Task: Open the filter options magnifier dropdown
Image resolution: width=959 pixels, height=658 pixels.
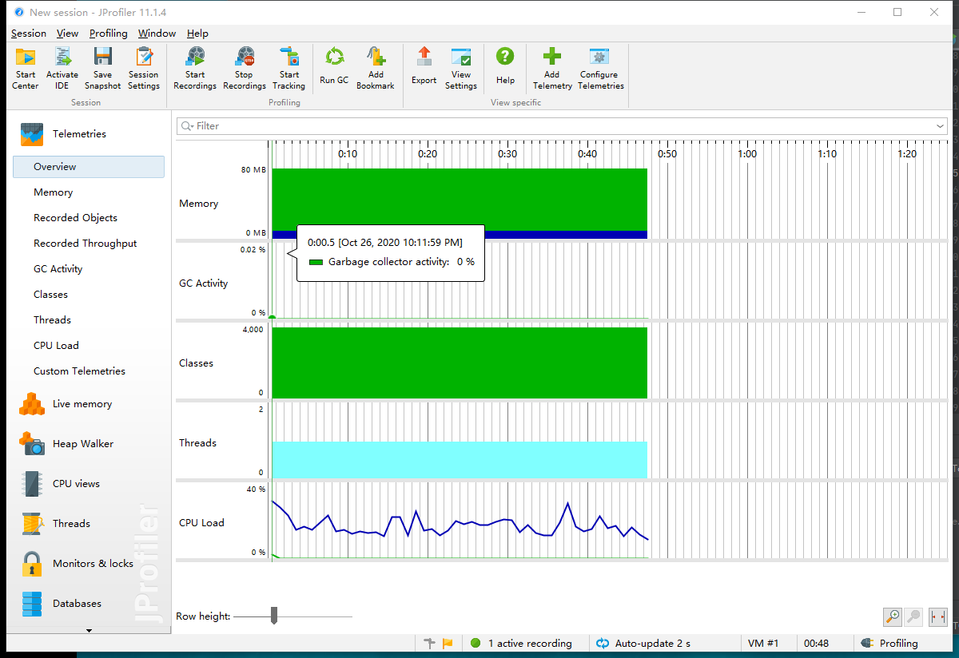Action: (187, 126)
